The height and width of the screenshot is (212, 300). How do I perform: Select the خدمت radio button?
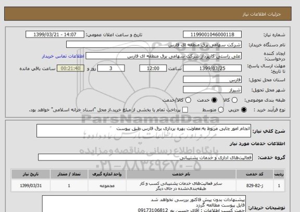click(x=214, y=100)
